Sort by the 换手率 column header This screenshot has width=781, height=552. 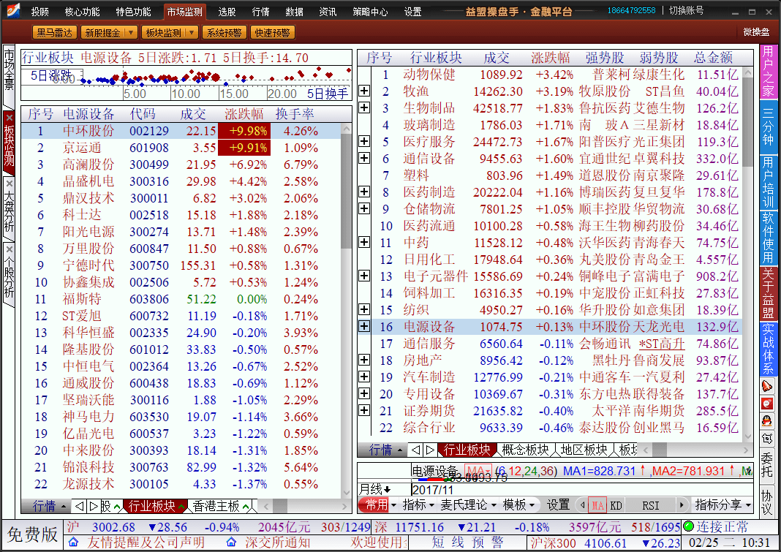coord(295,114)
